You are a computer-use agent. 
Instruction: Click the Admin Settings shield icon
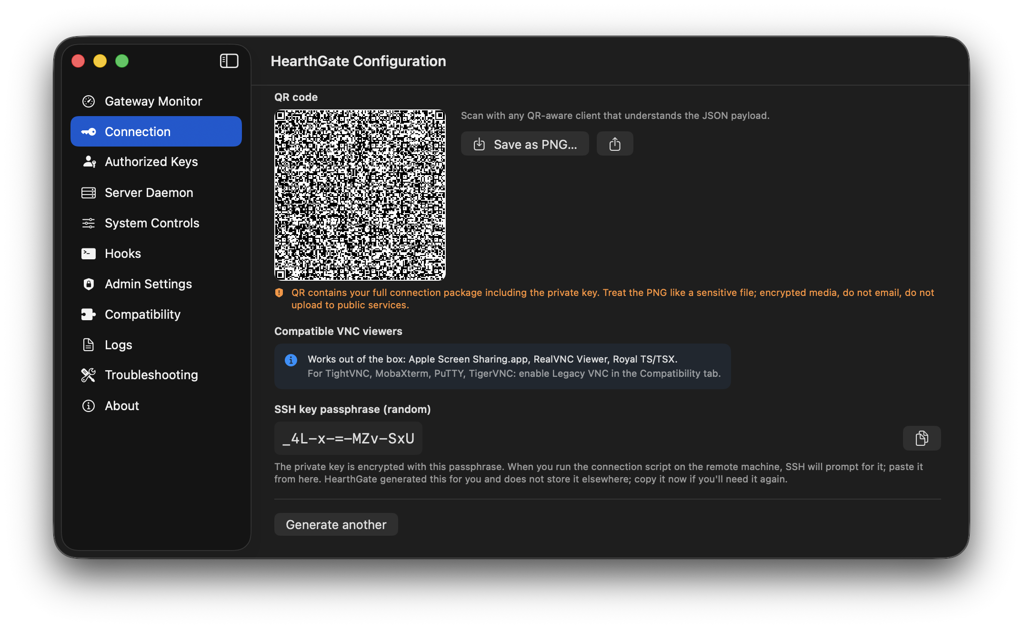[x=89, y=284]
